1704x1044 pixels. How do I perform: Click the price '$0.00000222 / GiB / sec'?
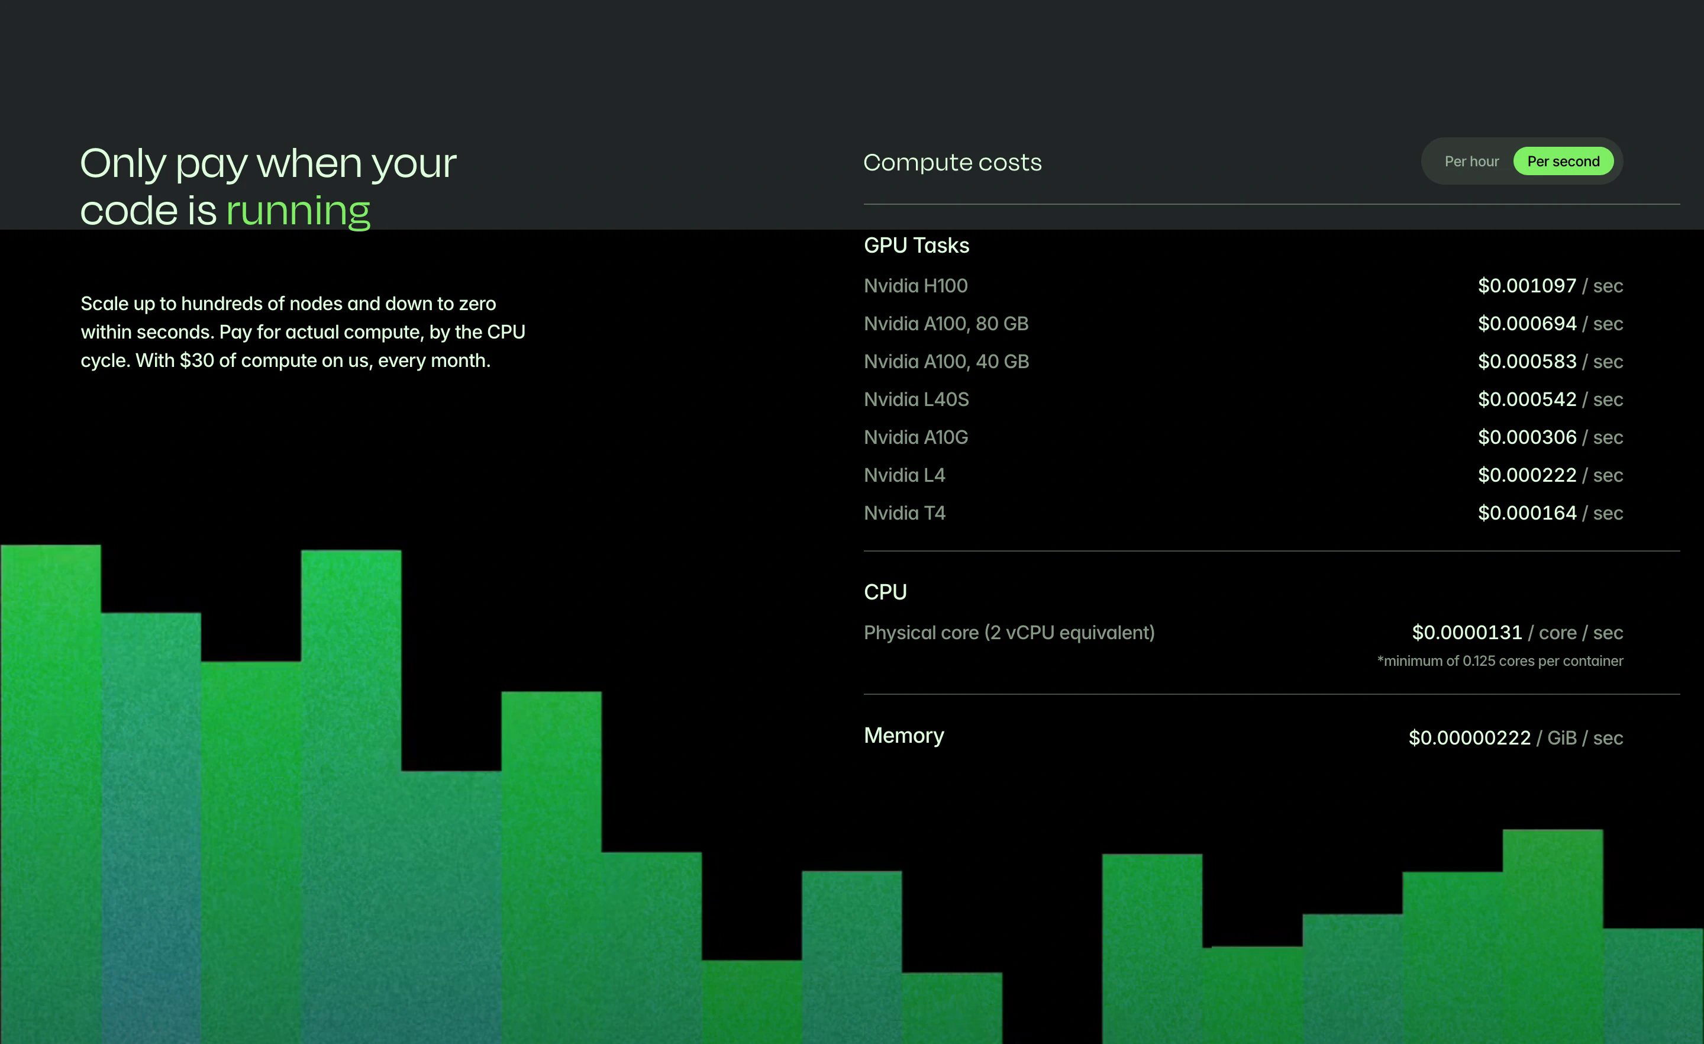pyautogui.click(x=1516, y=737)
